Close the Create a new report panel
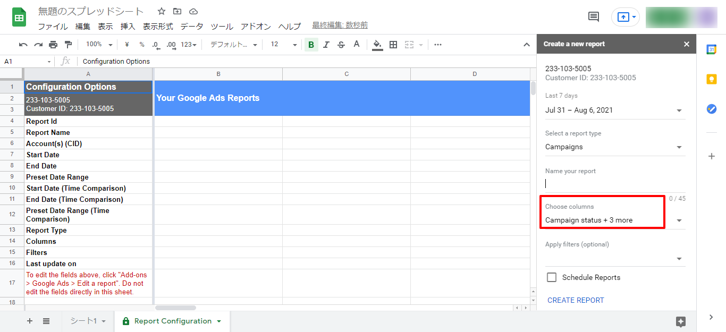The height and width of the screenshot is (332, 726). pos(687,44)
